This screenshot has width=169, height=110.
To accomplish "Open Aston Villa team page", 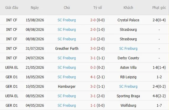I will click(x=128, y=68).
